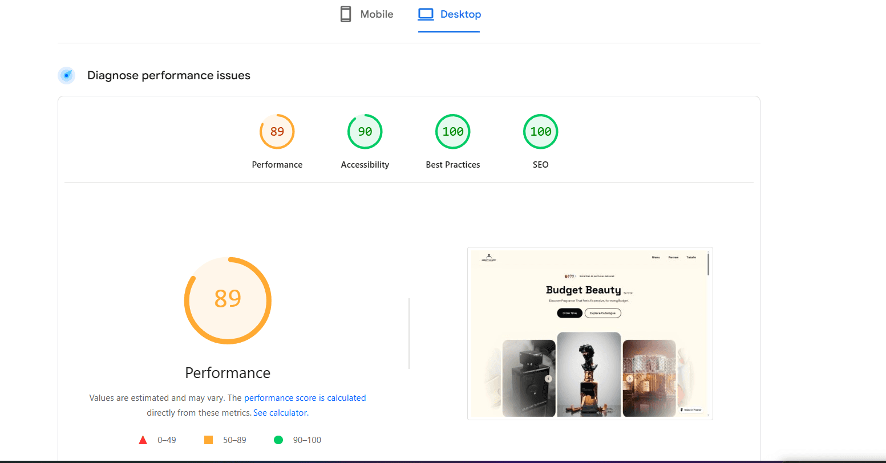Click the mobile phone icon beside Mobile
Image resolution: width=886 pixels, height=463 pixels.
(x=345, y=14)
